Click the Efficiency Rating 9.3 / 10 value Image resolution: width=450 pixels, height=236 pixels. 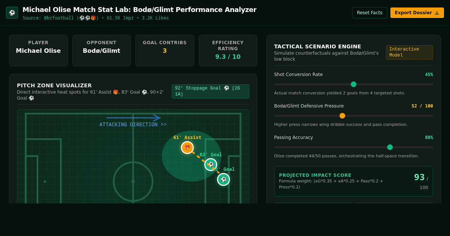point(228,57)
